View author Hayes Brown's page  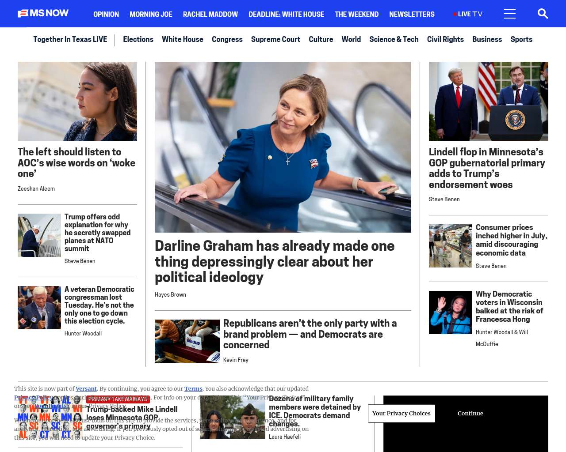point(170,294)
